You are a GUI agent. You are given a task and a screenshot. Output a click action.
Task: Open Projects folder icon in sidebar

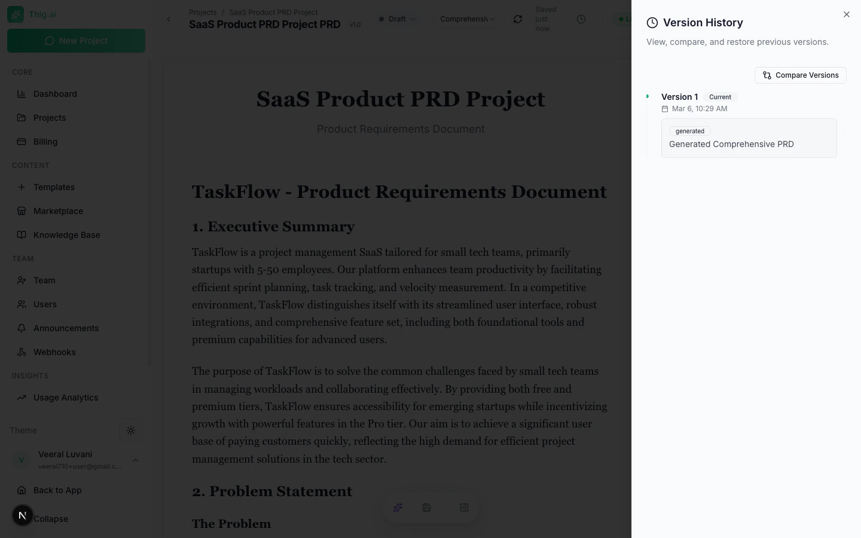coord(22,118)
